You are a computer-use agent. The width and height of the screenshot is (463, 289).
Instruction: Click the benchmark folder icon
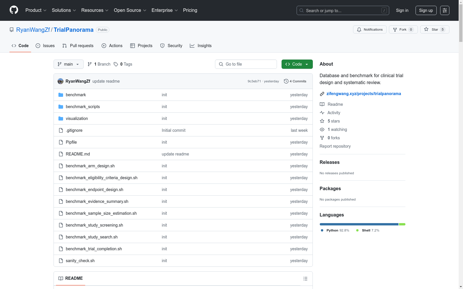coord(61,95)
